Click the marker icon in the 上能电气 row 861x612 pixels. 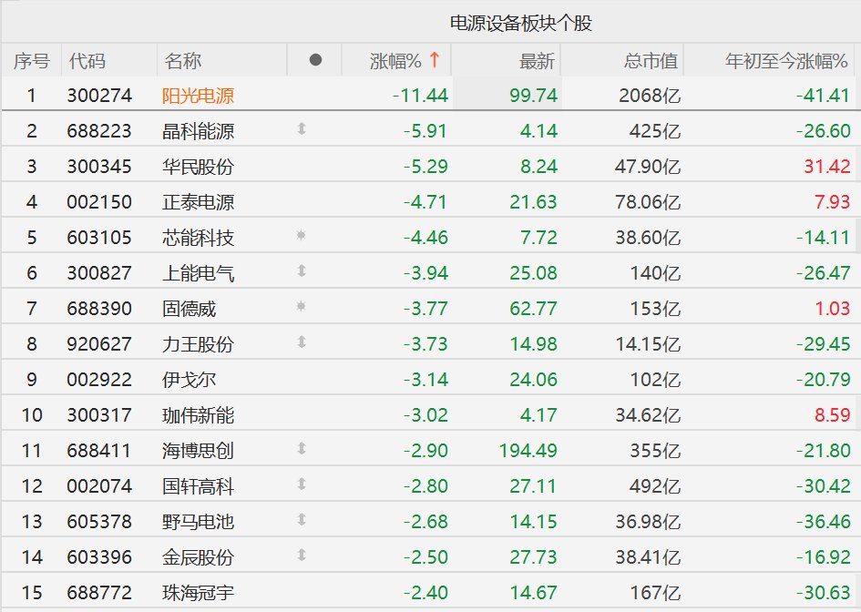coord(302,270)
